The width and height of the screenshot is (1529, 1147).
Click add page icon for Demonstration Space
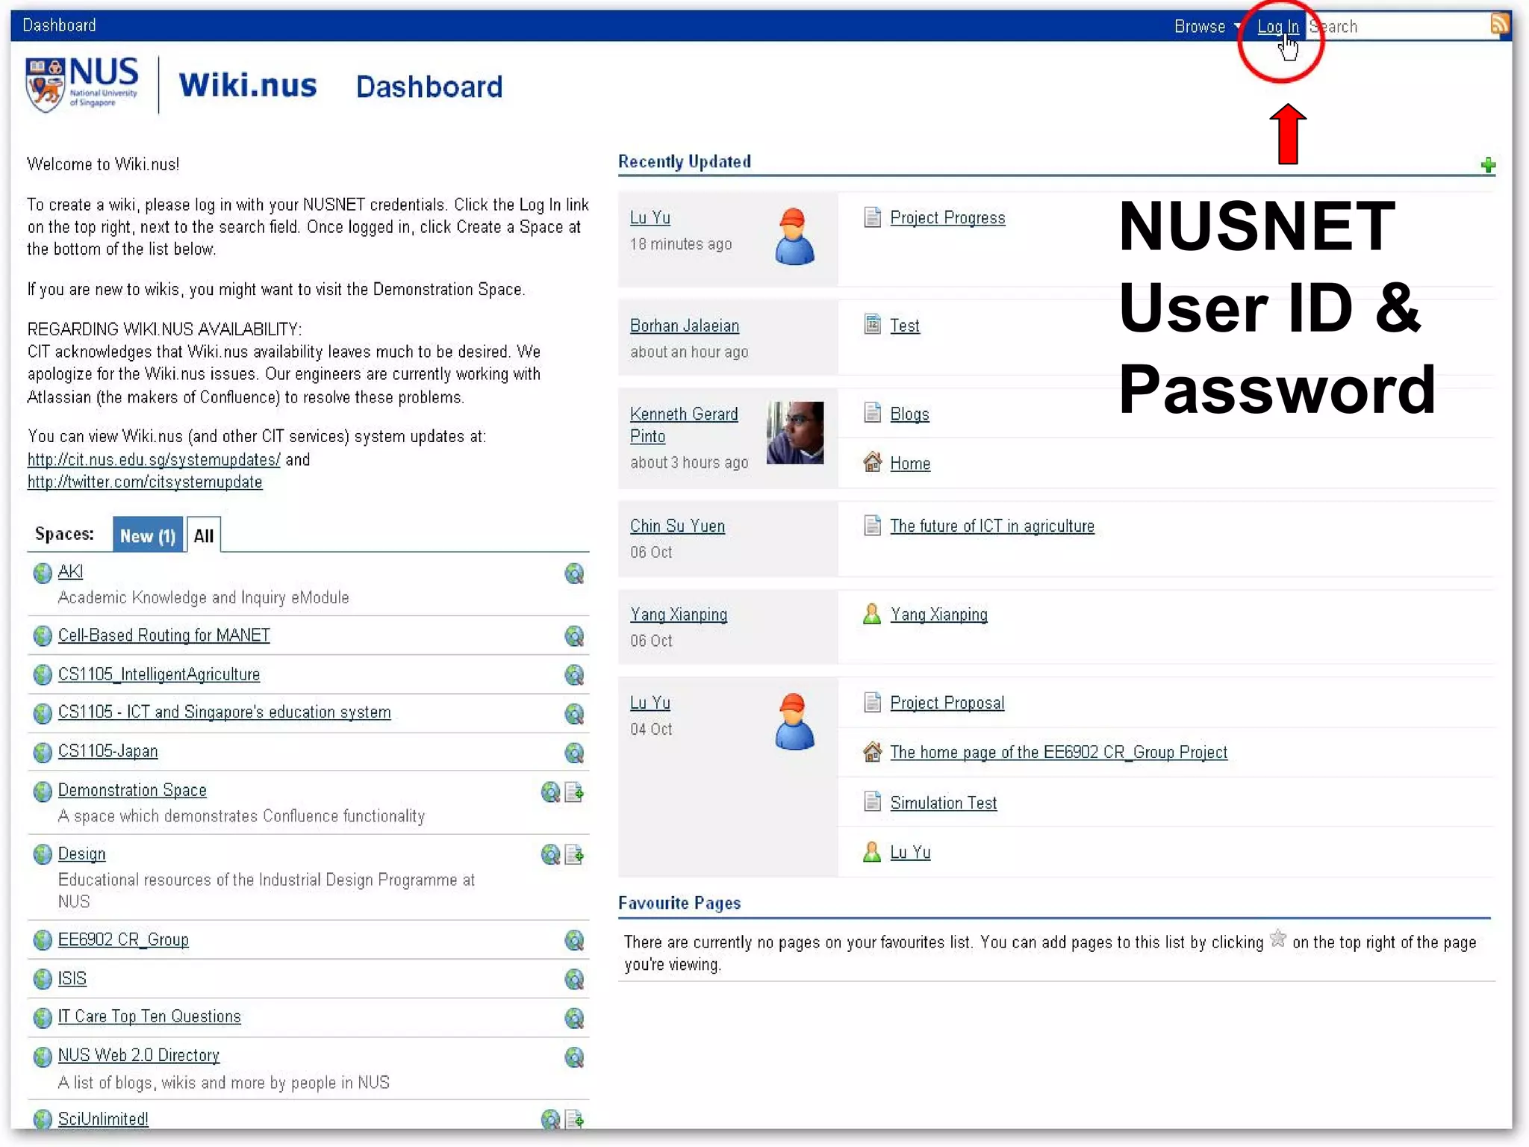pyautogui.click(x=574, y=792)
